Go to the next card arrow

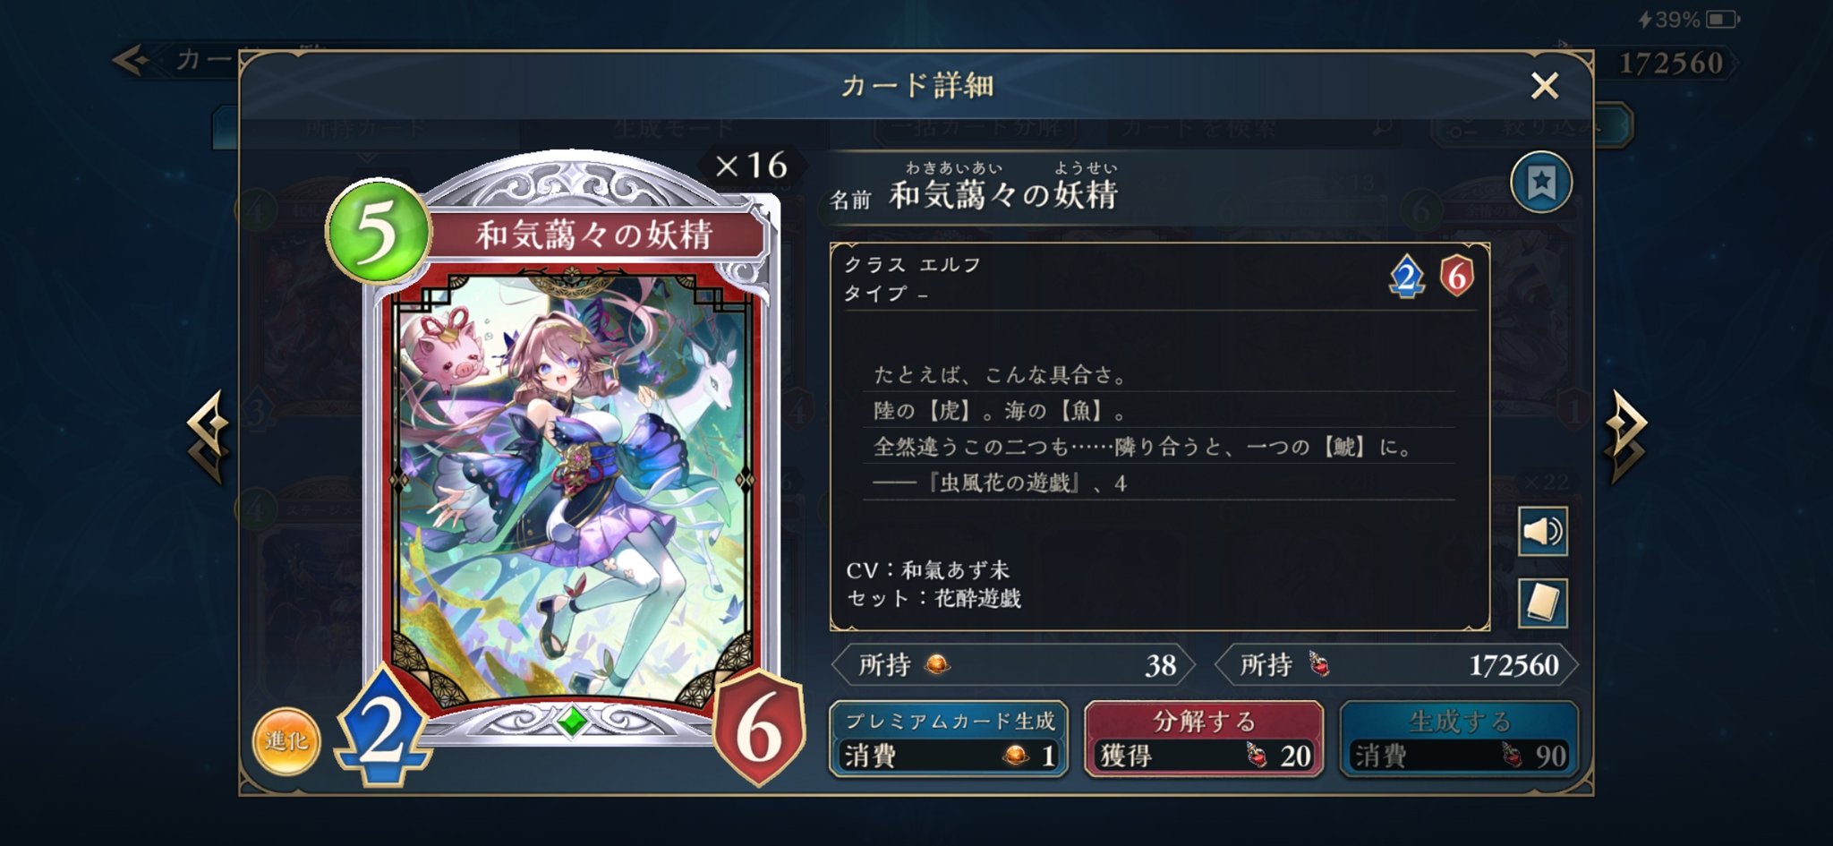point(1624,437)
